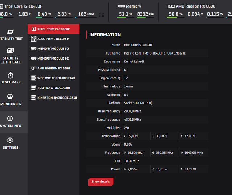
Task: Click the Show details button
Action: coord(101,182)
